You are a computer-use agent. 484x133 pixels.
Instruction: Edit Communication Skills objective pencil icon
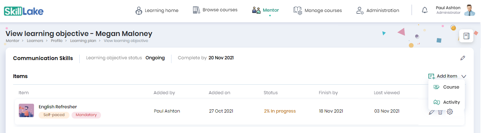[x=463, y=58]
